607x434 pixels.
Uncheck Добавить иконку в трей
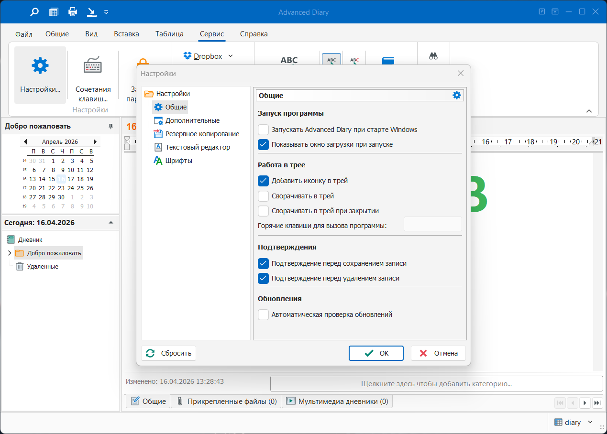[x=264, y=181]
